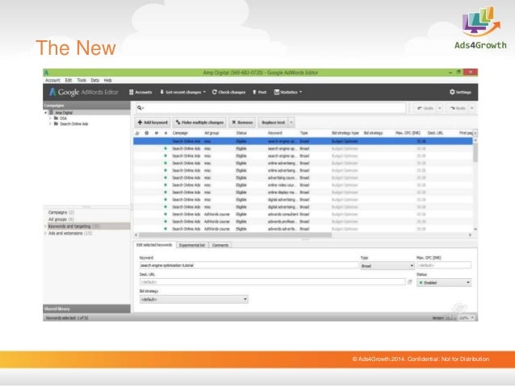
Task: Click the Max. CPC (INR) input field
Action: coord(444,265)
